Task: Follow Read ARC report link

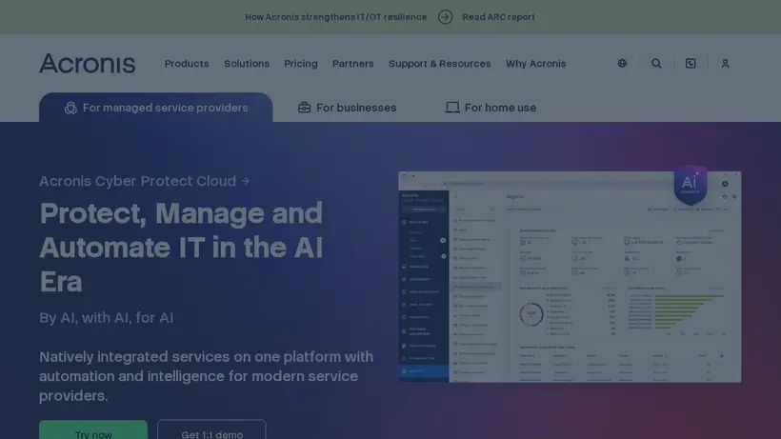Action: [x=498, y=17]
